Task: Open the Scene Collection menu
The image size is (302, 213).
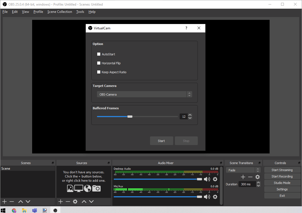Action: click(60, 12)
